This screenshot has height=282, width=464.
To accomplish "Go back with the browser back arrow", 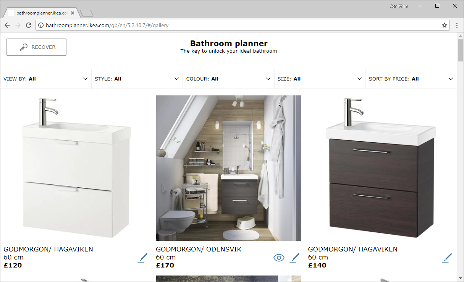I will coord(7,25).
